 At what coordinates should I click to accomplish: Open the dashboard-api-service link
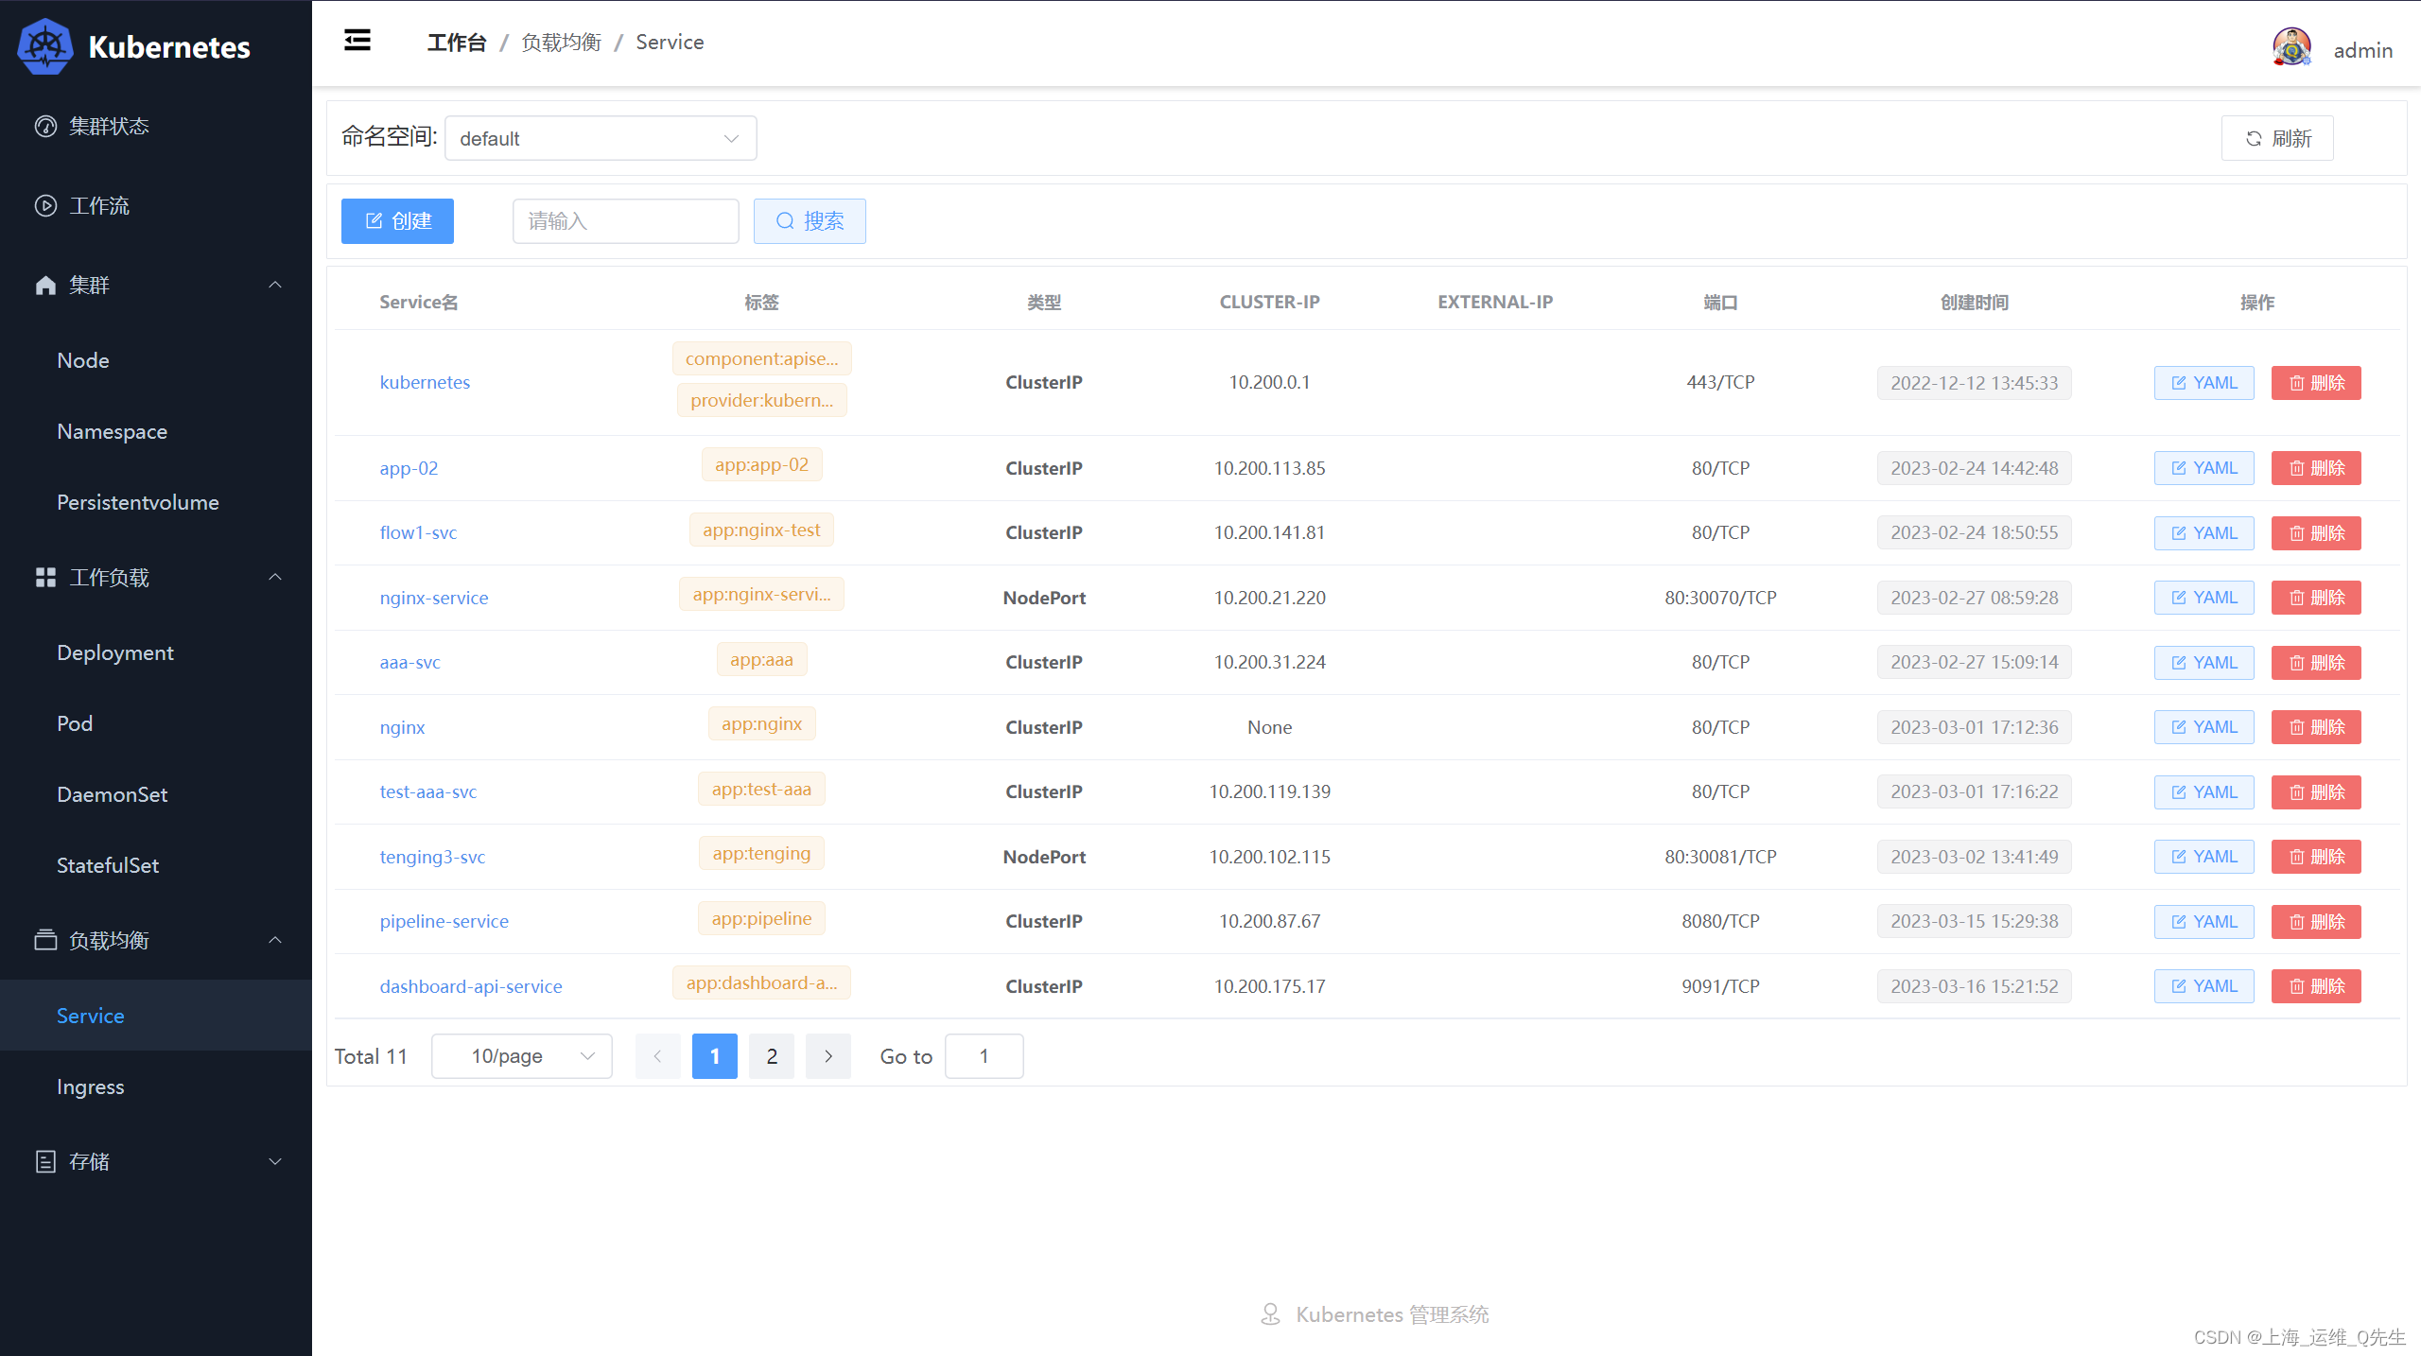[x=471, y=986]
